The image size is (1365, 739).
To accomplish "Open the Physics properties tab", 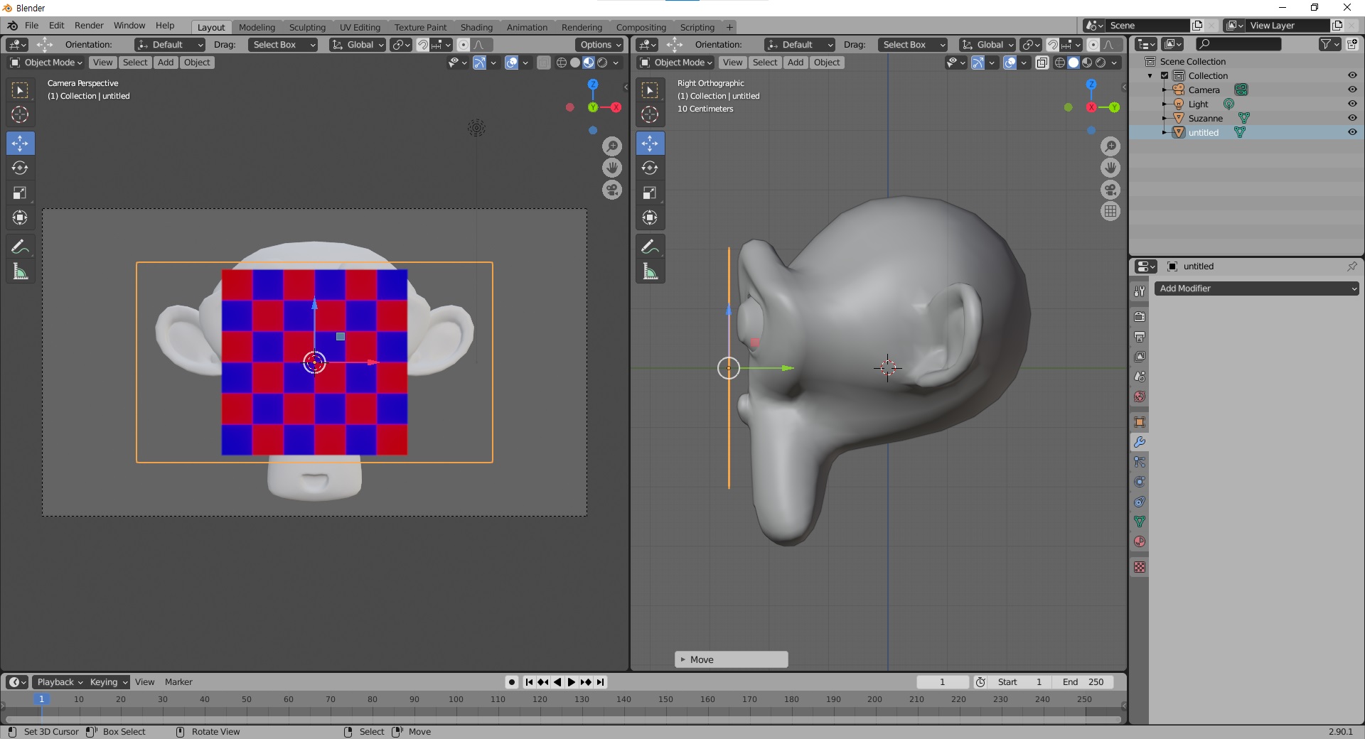I will point(1140,482).
